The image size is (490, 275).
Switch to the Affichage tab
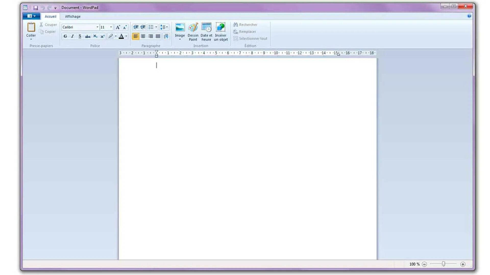click(x=72, y=17)
